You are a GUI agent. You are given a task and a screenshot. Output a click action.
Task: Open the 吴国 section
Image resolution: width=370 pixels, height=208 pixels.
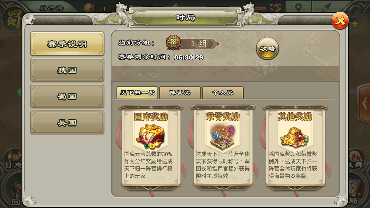[67, 122]
